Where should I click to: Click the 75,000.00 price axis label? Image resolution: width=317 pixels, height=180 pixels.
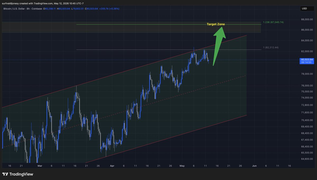306,92
